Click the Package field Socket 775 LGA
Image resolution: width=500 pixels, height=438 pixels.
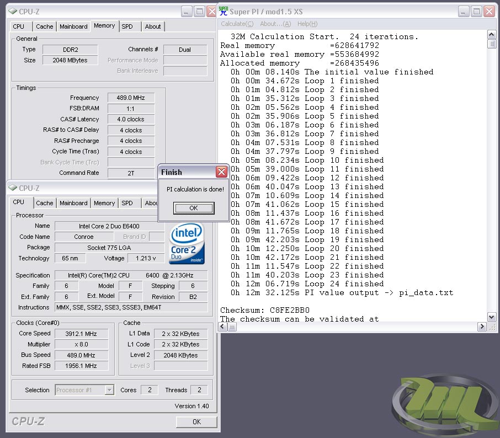pos(109,248)
